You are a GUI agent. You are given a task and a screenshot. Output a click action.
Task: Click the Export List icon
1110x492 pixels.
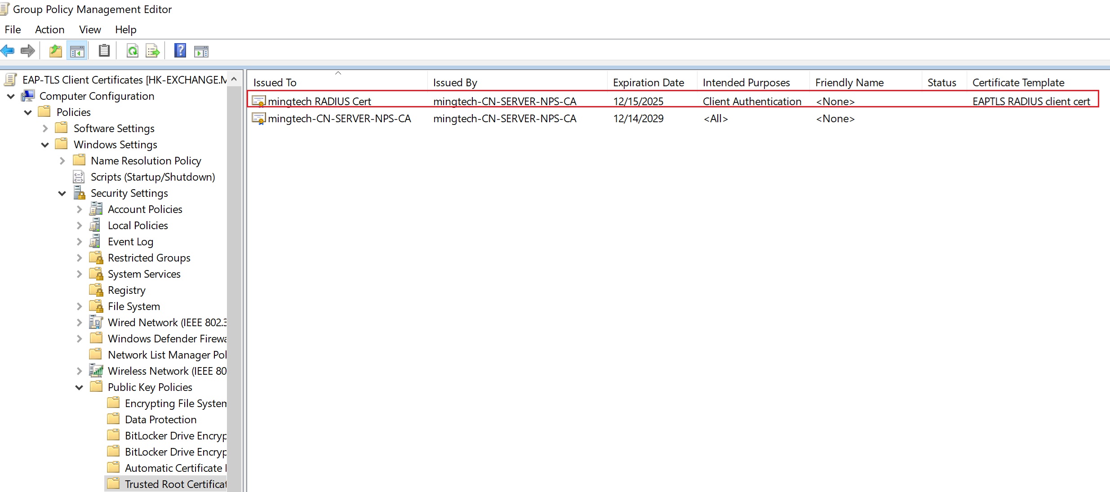click(x=152, y=50)
